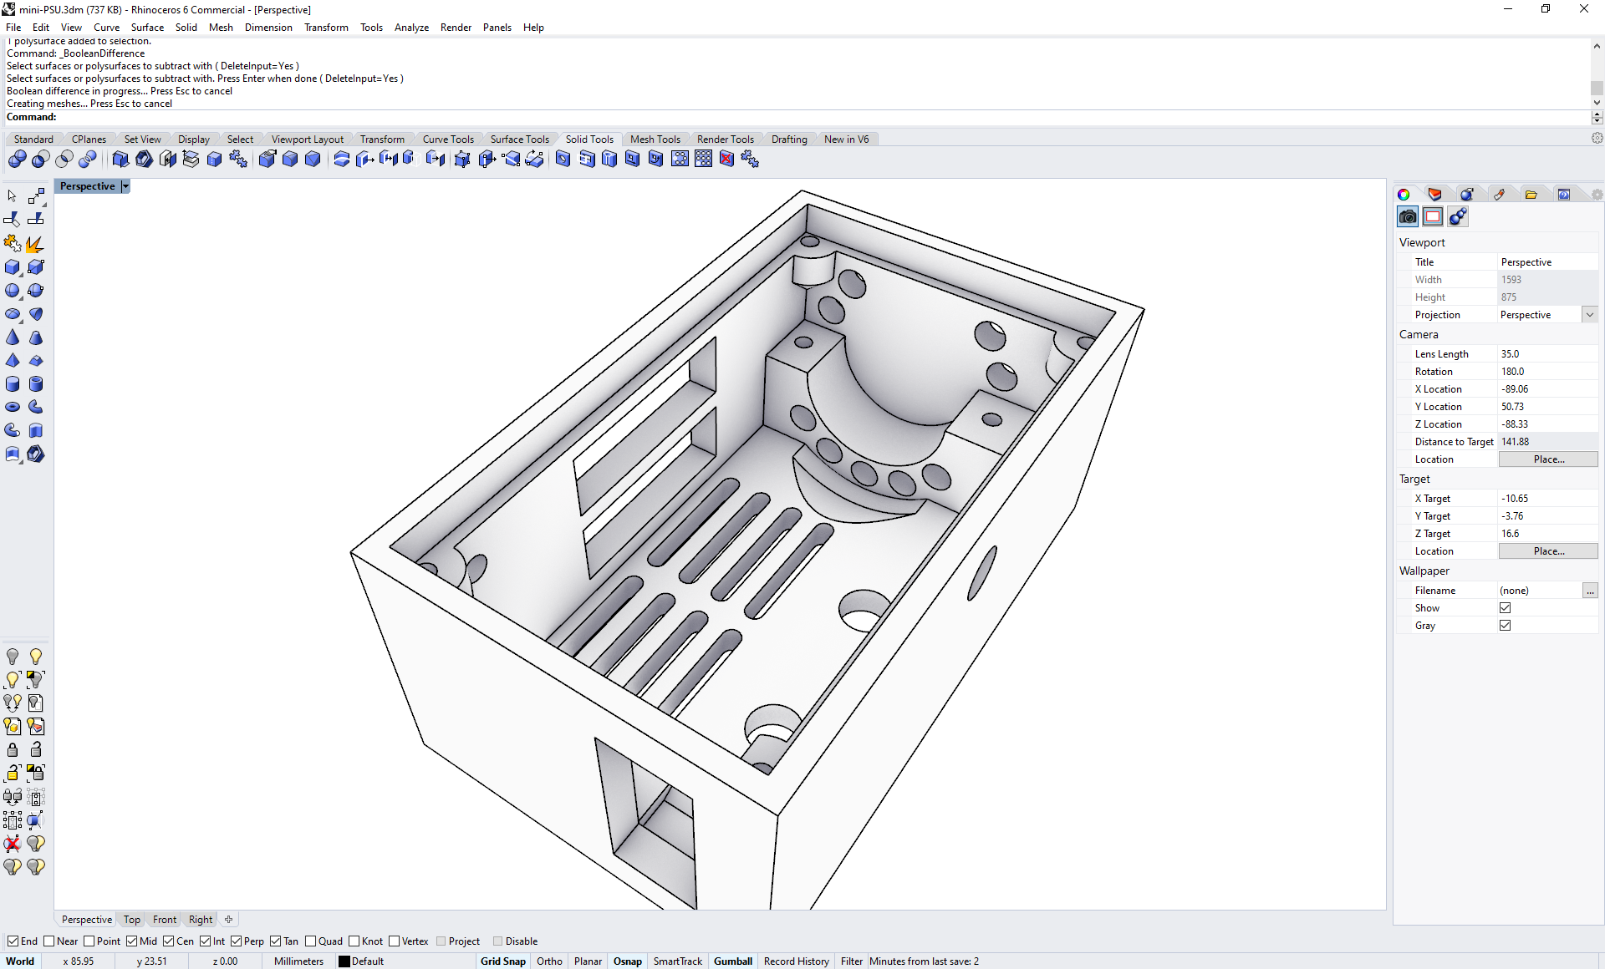The height and width of the screenshot is (969, 1605).
Task: Select the Box solid tool
Action: click(13, 267)
